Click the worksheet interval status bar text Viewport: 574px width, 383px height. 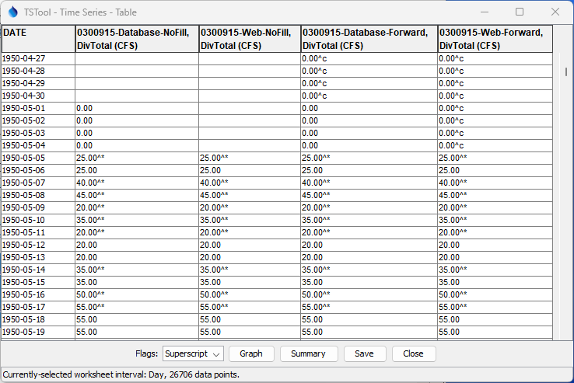[121, 374]
